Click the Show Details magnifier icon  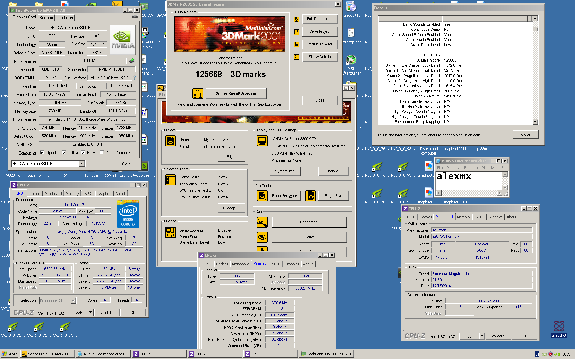pos(296,57)
